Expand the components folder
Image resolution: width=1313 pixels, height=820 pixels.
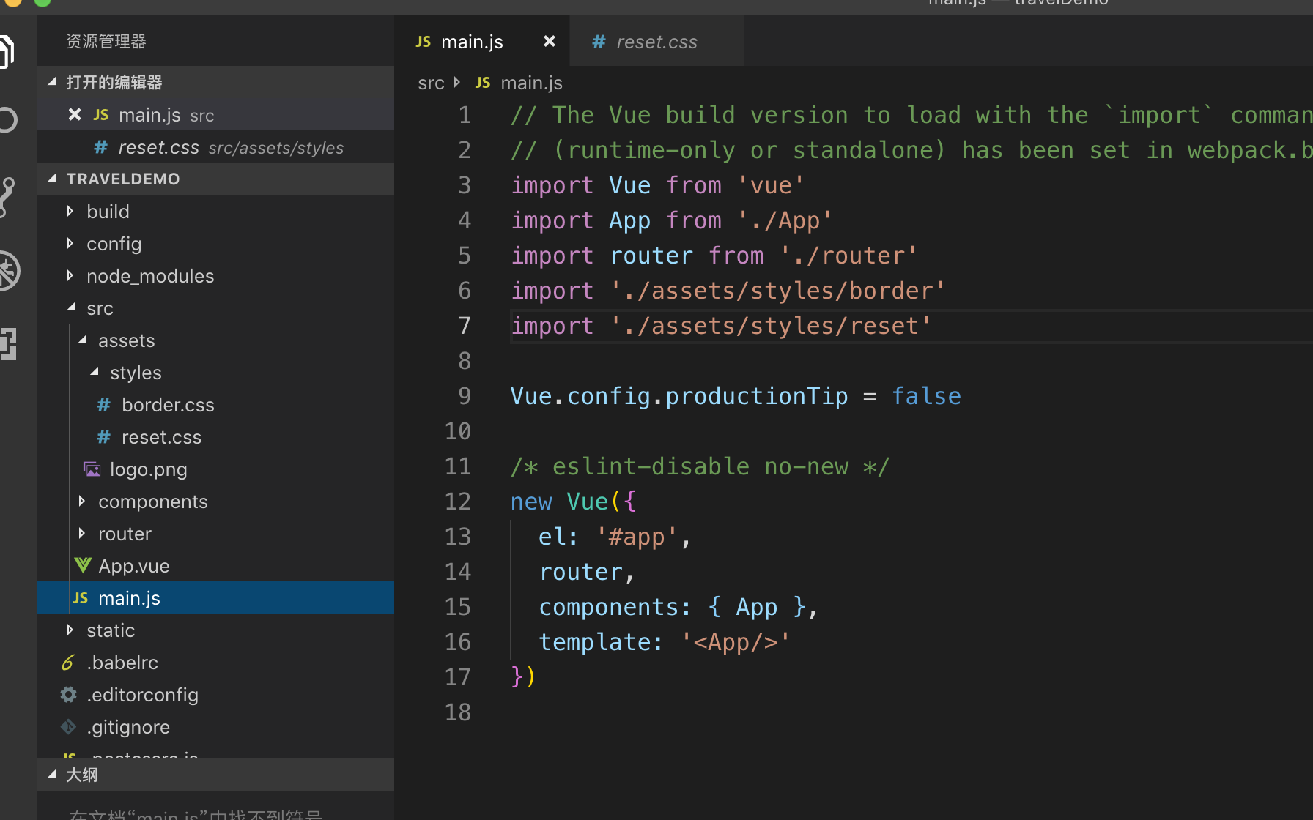click(82, 501)
